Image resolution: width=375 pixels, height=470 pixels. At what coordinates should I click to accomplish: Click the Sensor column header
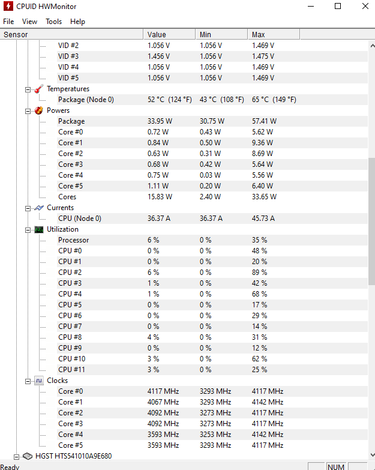pos(71,34)
